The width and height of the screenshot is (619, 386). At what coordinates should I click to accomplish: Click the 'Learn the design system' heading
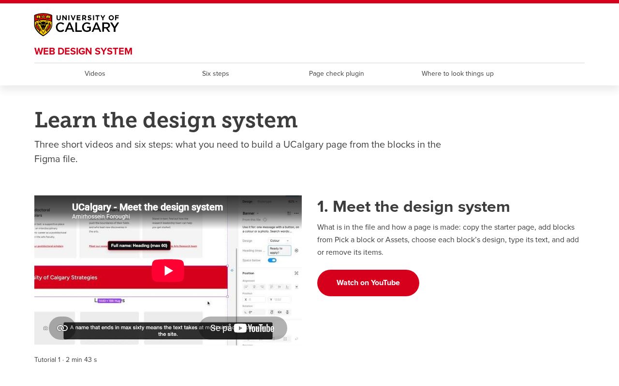(x=166, y=120)
